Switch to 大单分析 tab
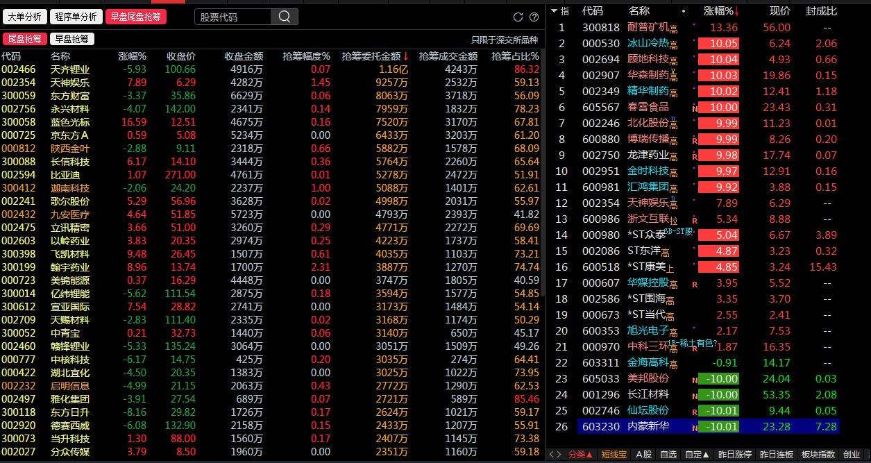 coord(25,17)
